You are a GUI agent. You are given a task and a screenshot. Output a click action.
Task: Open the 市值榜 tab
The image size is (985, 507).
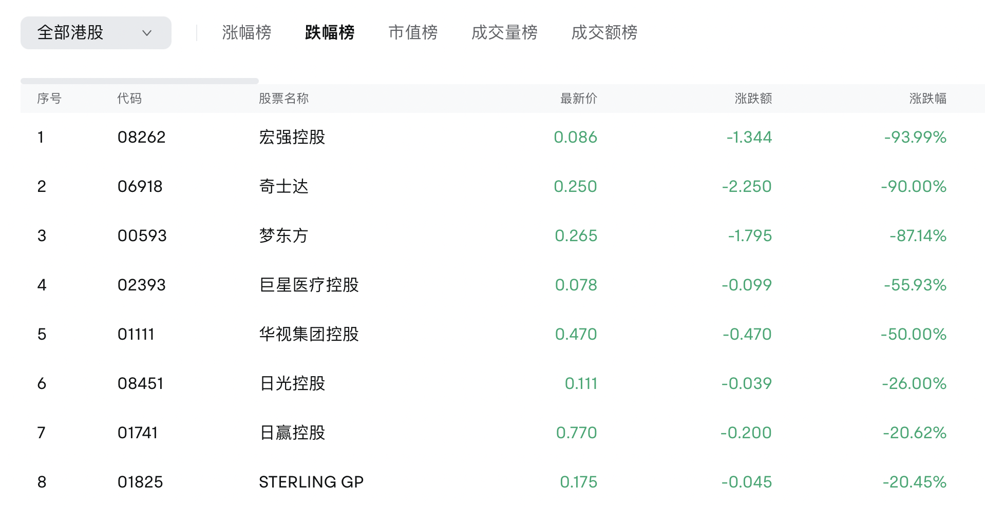(x=413, y=33)
